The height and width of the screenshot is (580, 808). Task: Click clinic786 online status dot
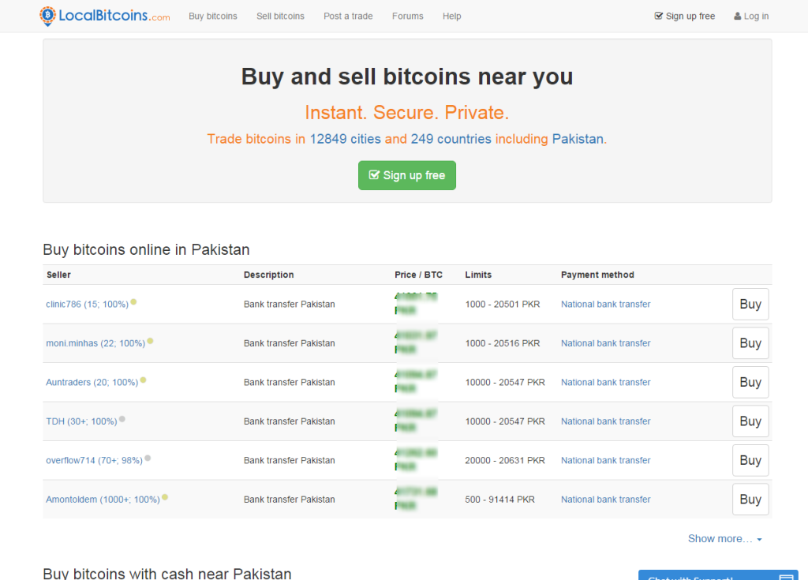click(x=133, y=302)
